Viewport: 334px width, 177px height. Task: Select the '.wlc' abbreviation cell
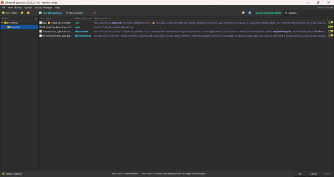77,23
